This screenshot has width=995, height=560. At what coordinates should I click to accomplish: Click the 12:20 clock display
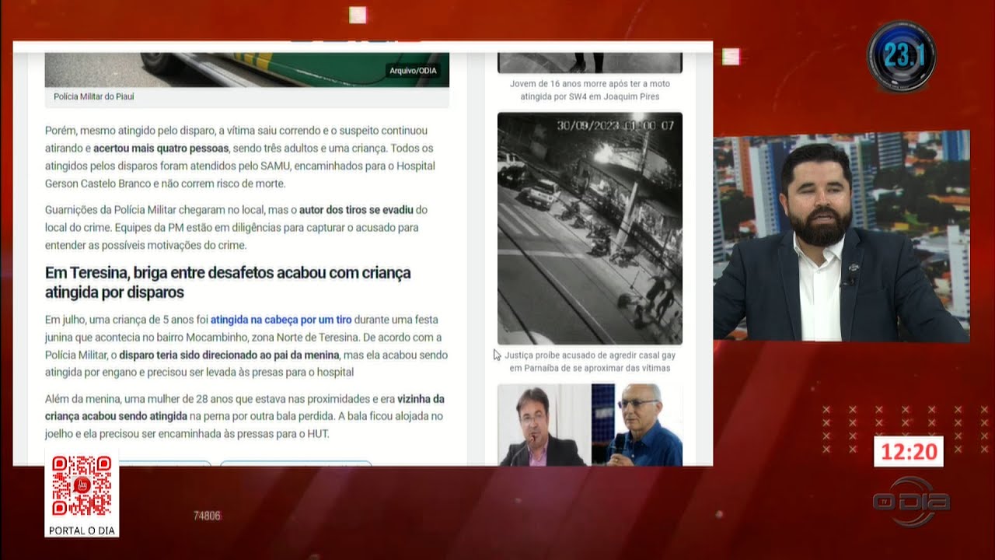[909, 451]
